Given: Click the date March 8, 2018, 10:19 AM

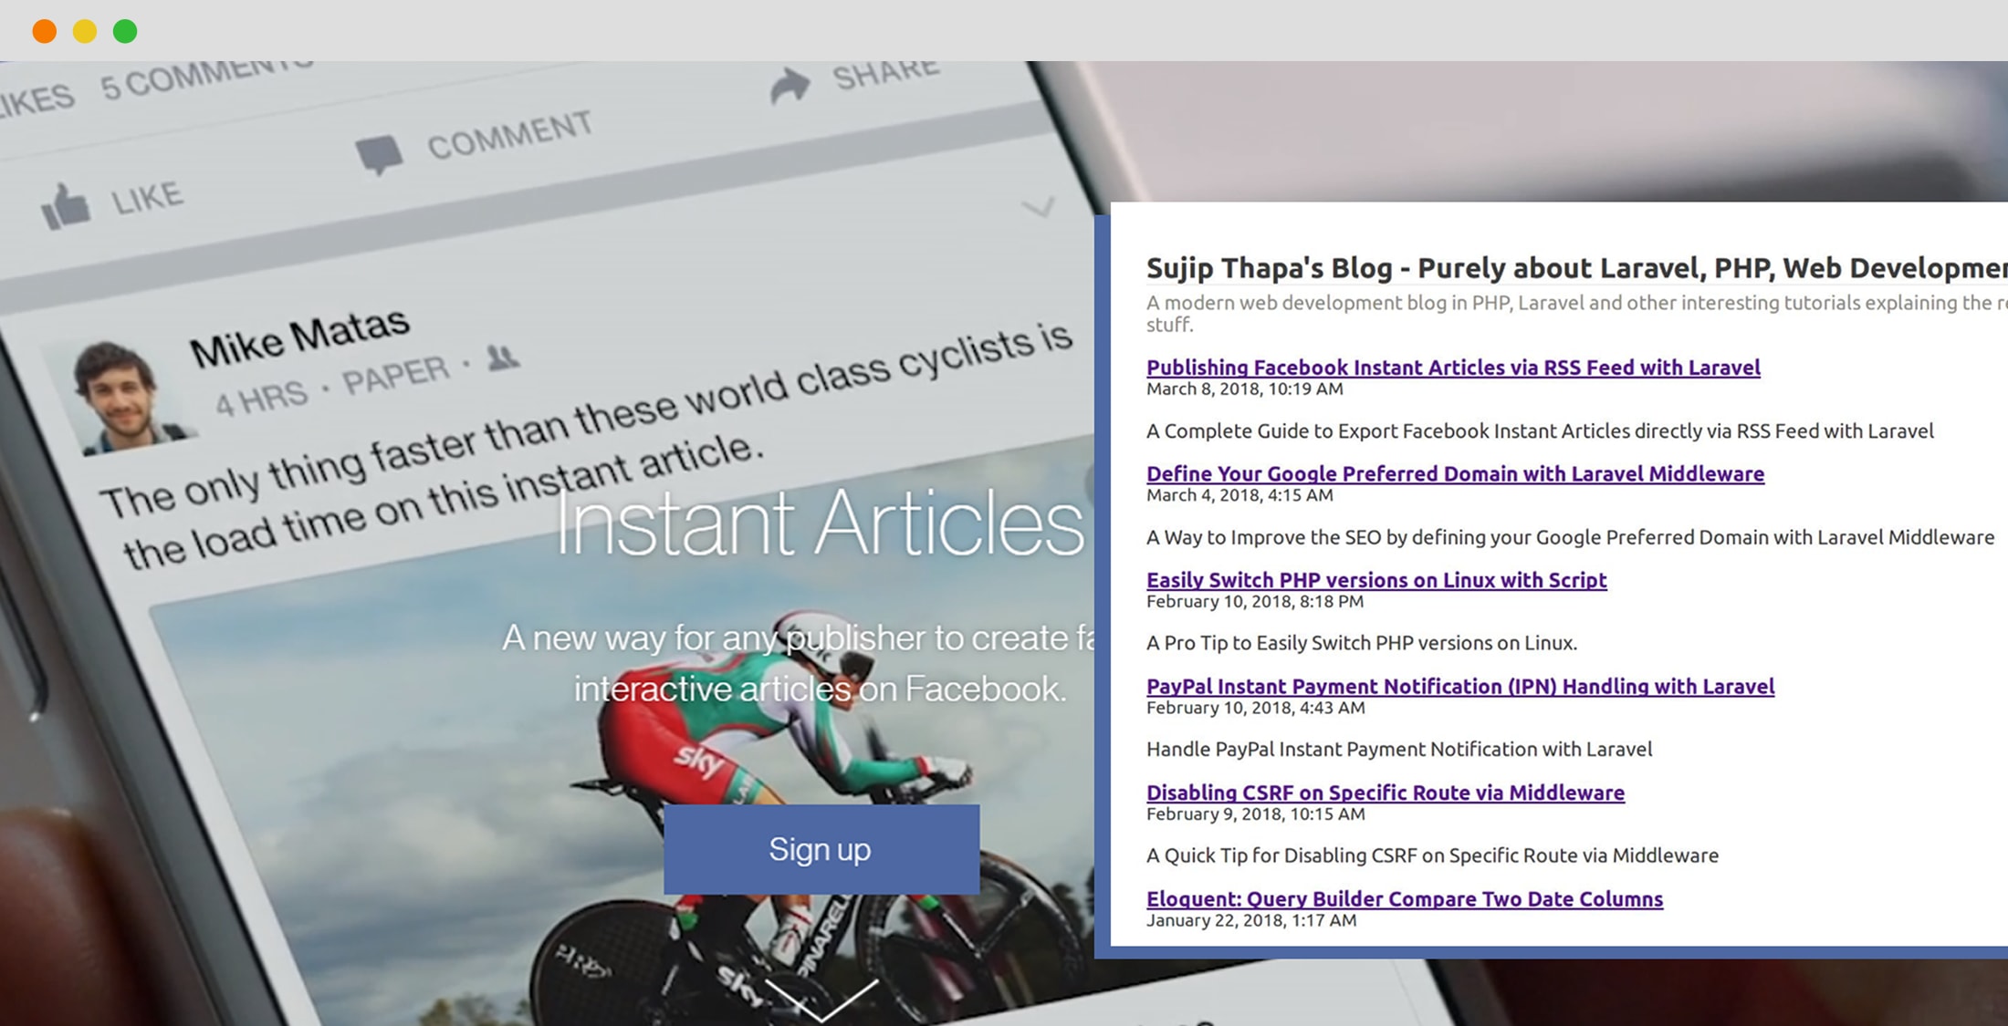Looking at the screenshot, I should [x=1245, y=389].
